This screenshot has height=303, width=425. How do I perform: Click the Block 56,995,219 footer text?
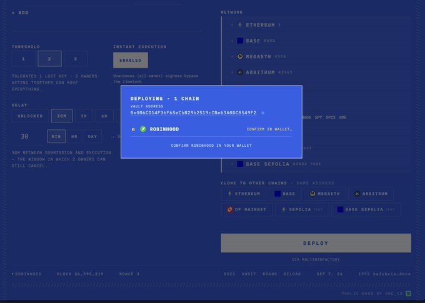[x=80, y=274]
